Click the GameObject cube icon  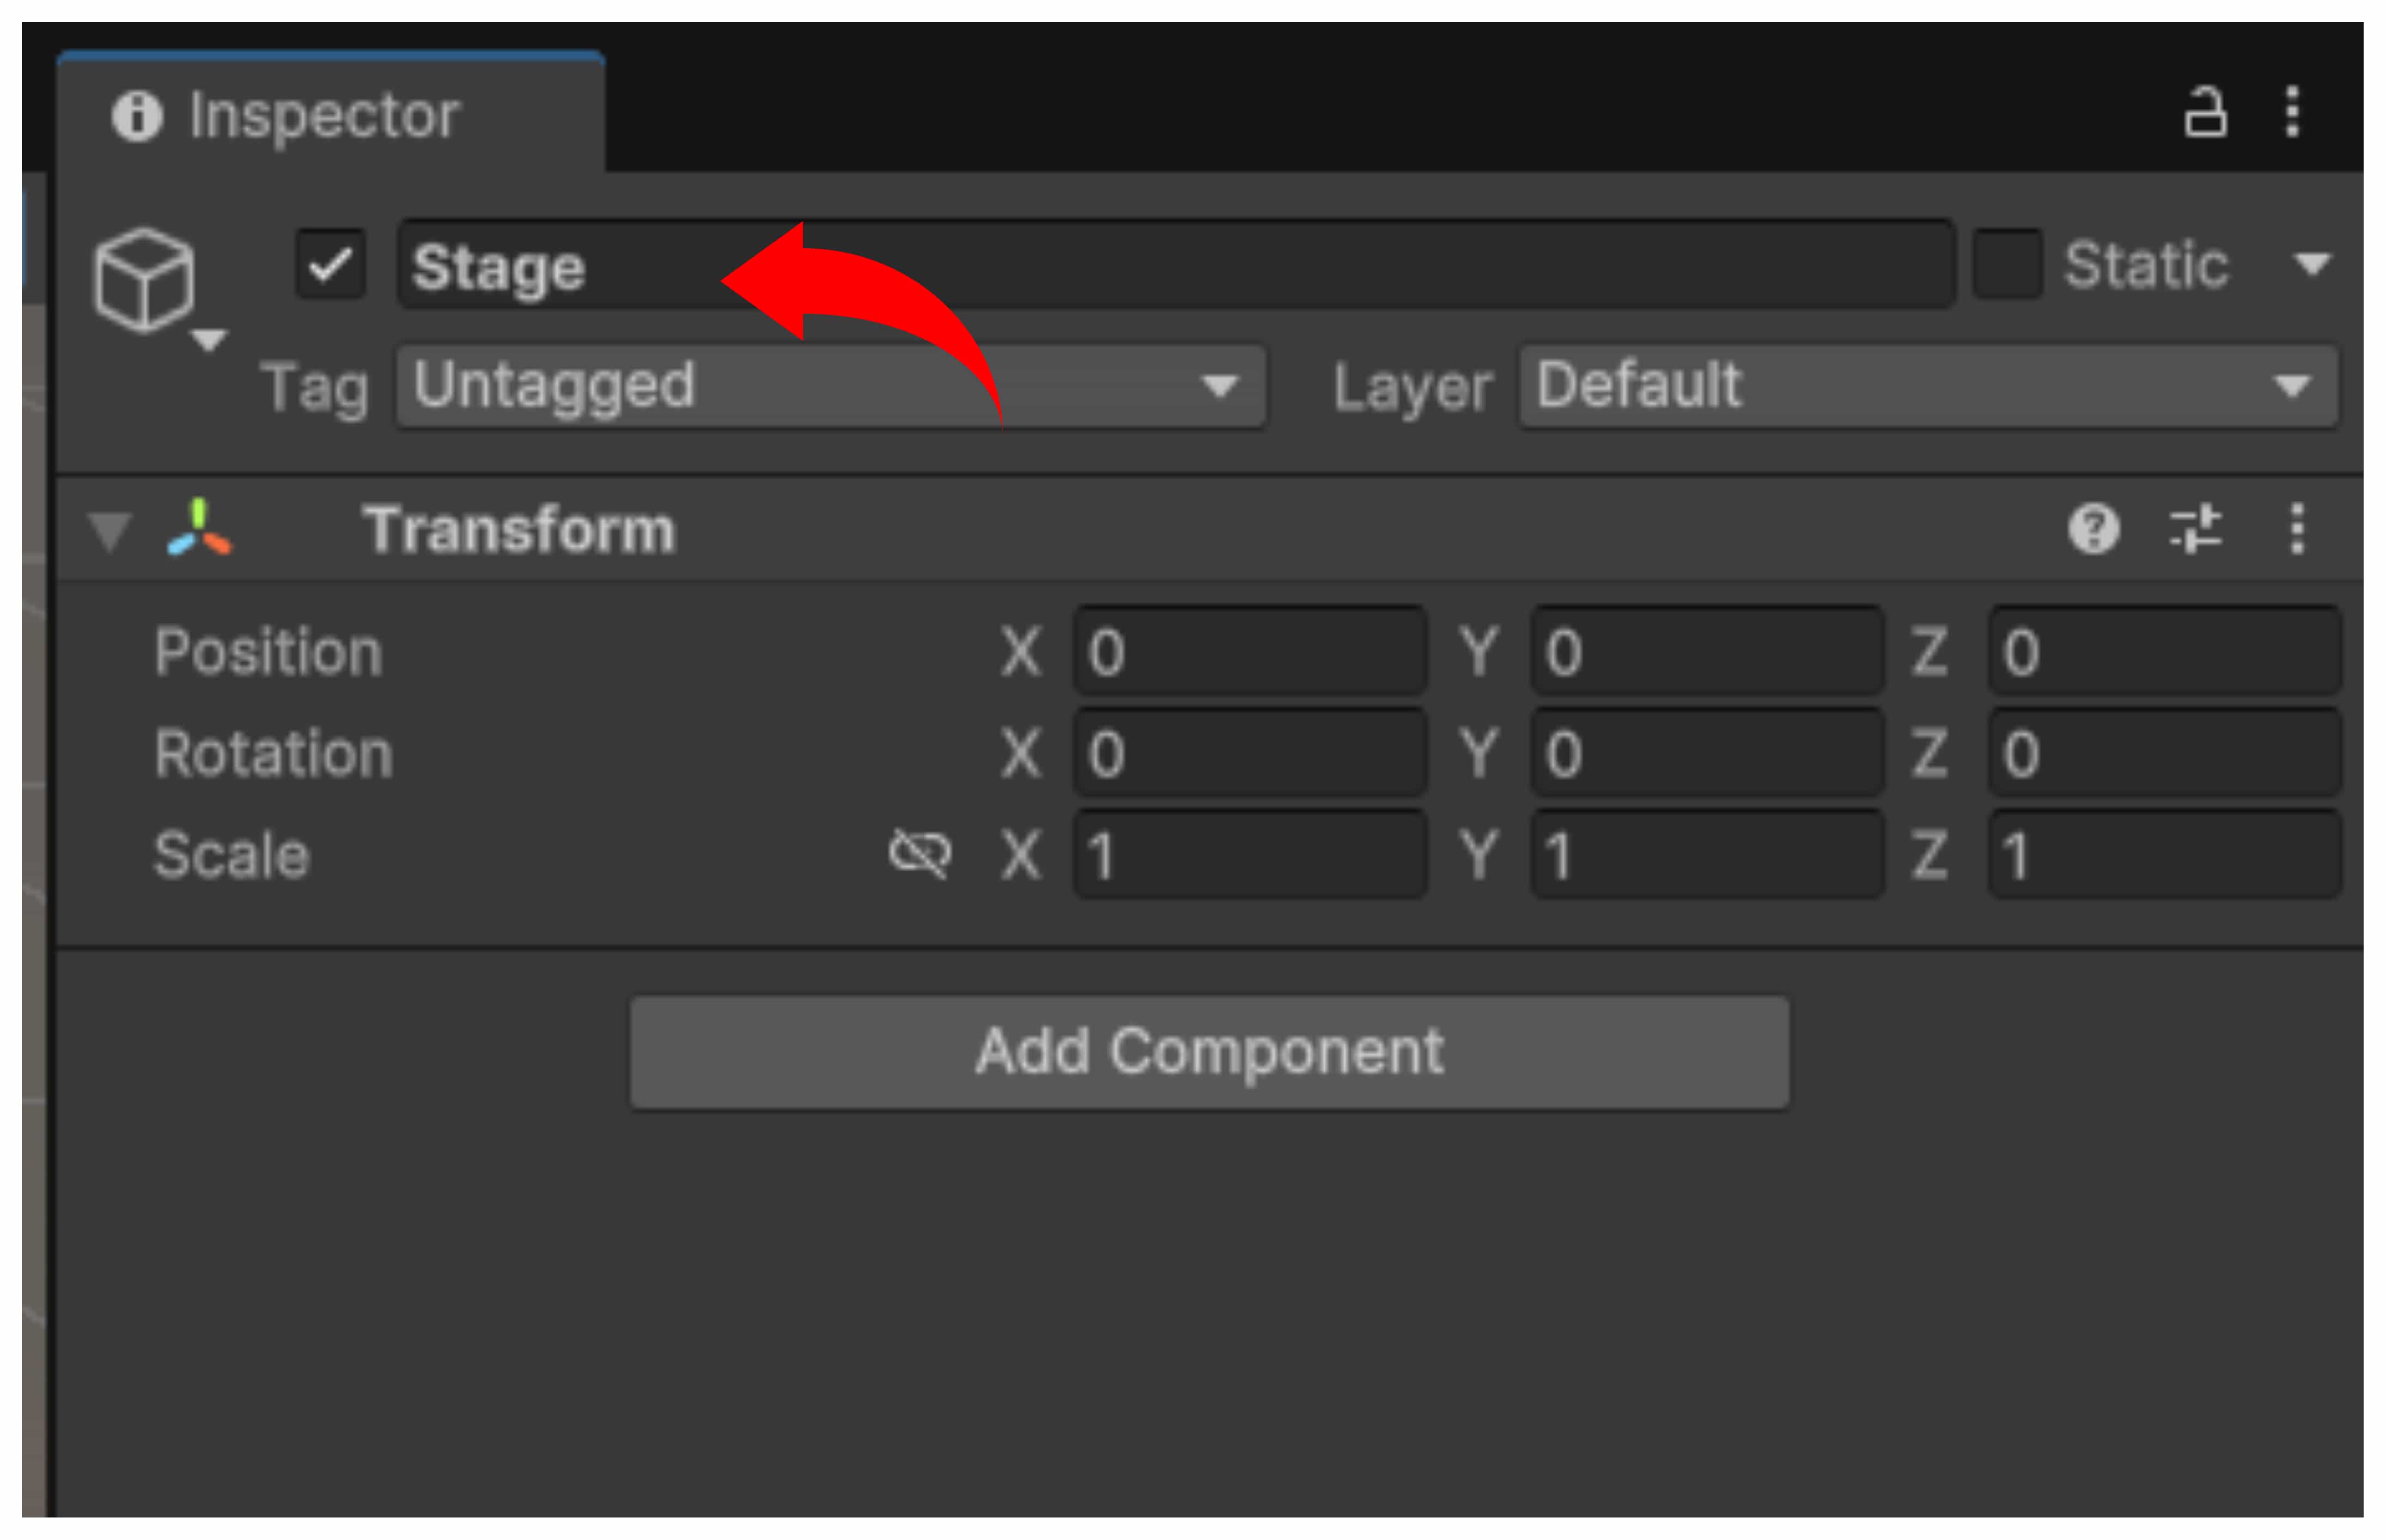click(x=144, y=280)
